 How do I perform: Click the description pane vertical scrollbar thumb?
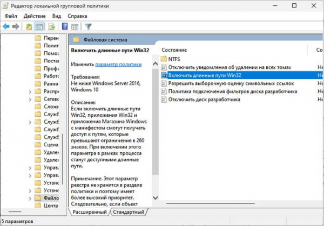[x=155, y=122]
